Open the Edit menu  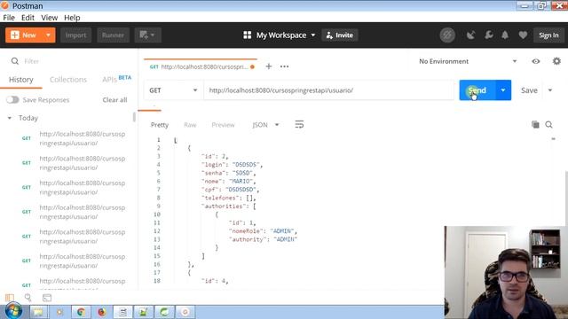28,18
